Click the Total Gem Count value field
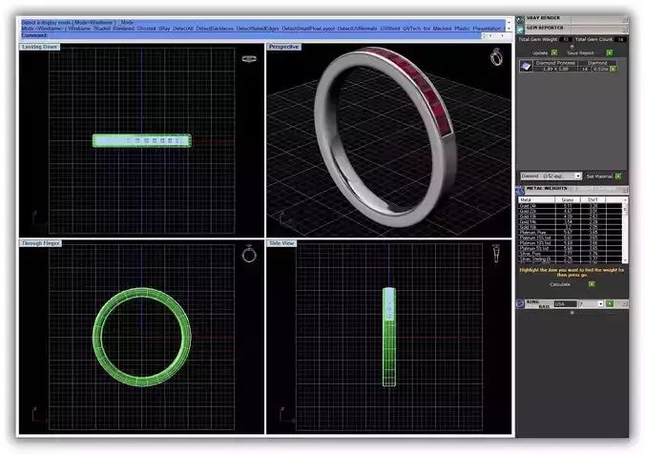 (621, 39)
